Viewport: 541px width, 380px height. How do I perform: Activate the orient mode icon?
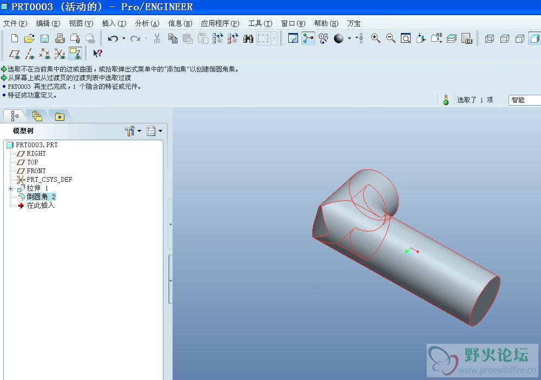point(324,38)
